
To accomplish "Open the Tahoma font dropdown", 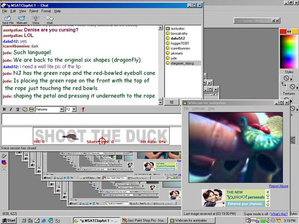I will [62, 109].
